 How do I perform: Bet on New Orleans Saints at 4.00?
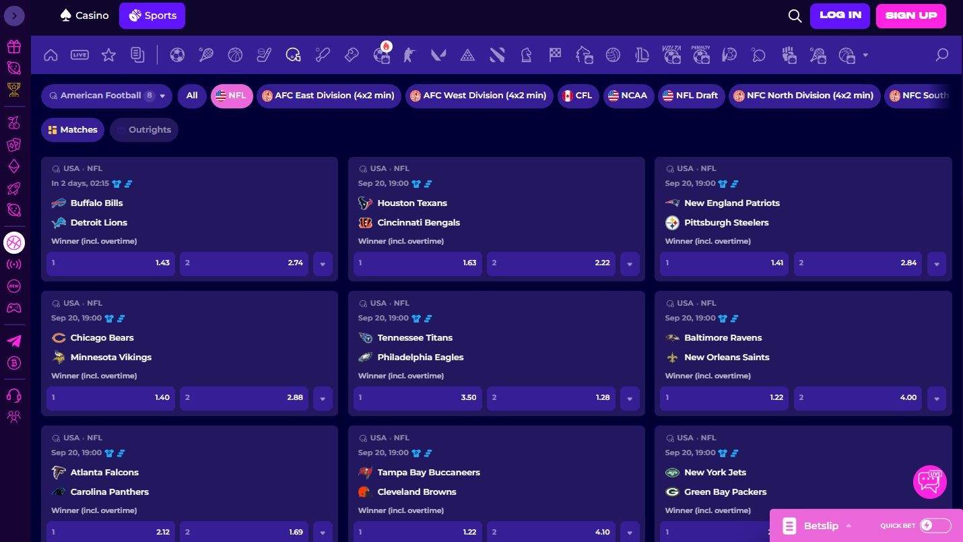(858, 399)
